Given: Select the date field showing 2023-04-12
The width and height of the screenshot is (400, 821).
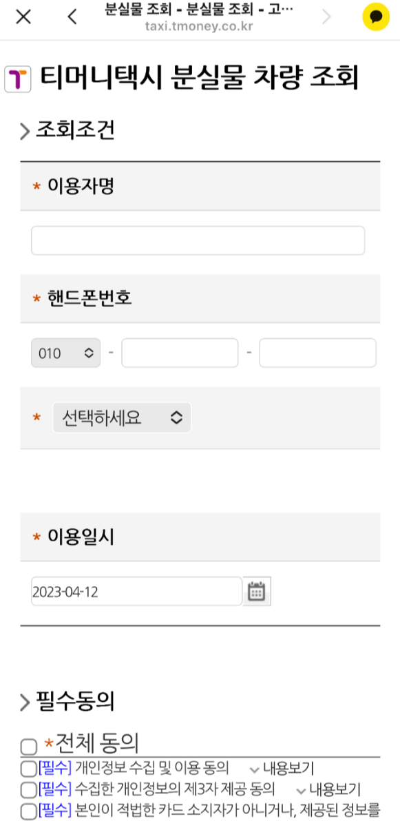Looking at the screenshot, I should pyautogui.click(x=136, y=591).
